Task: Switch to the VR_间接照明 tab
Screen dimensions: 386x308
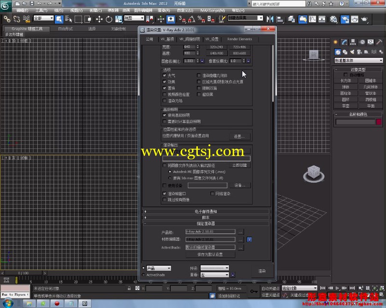Action: (x=190, y=39)
